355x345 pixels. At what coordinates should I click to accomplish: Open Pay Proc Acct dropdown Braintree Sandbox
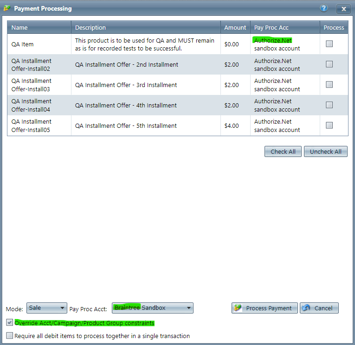153,308
